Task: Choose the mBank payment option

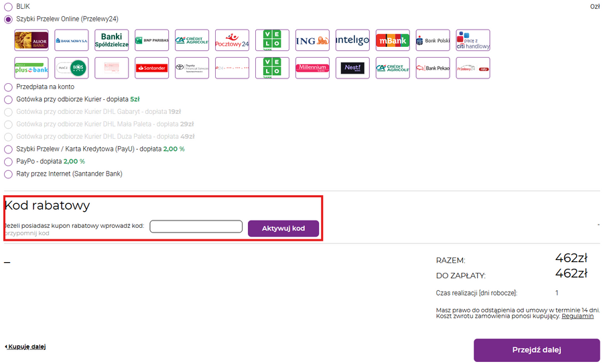Action: coord(393,40)
